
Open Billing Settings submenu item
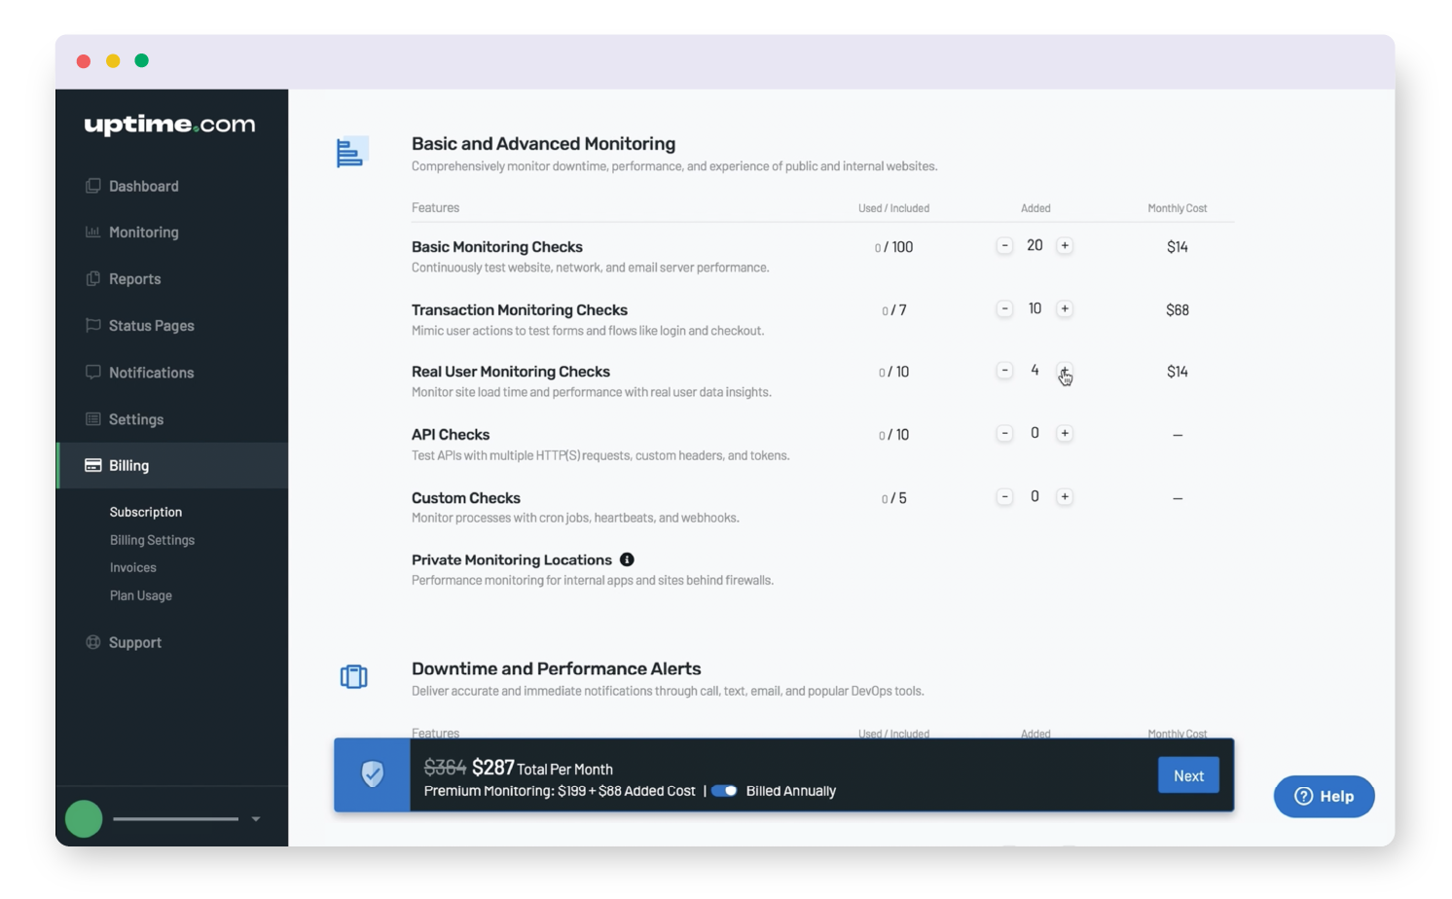[152, 540]
